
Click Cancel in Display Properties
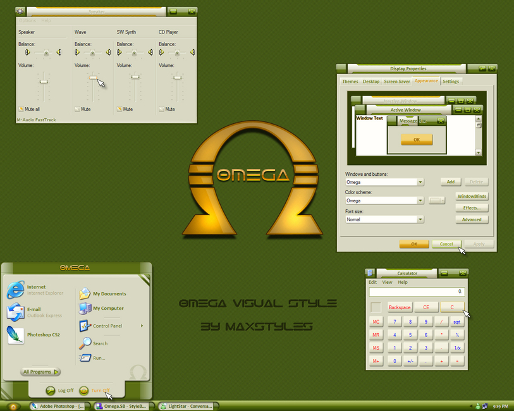[x=446, y=244]
